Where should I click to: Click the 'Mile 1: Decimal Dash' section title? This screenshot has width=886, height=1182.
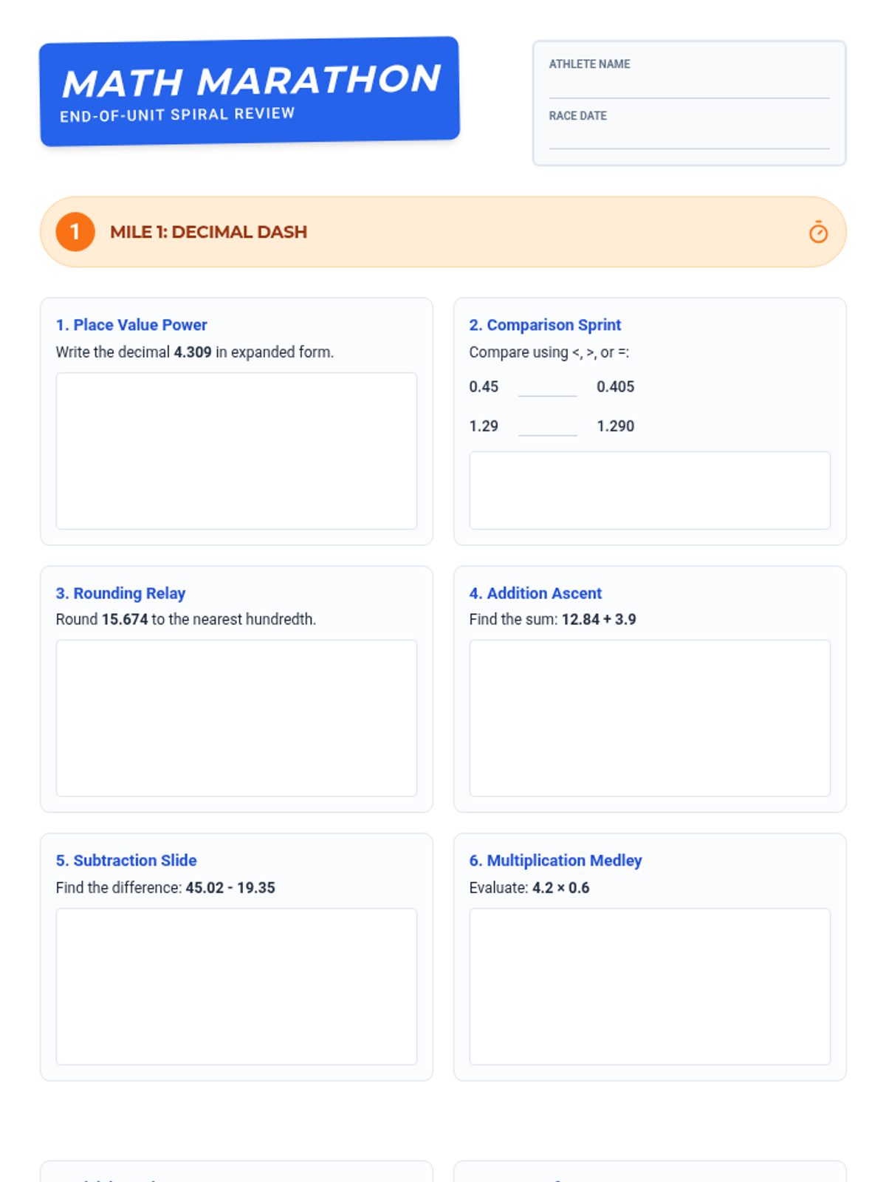pyautogui.click(x=208, y=232)
